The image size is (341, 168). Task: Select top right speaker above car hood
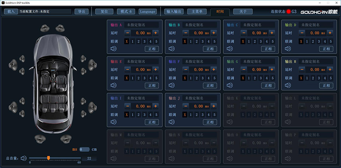pyautogui.click(x=60, y=28)
